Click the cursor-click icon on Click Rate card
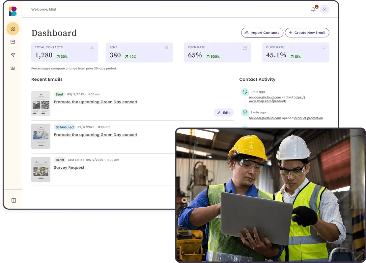 (x=323, y=48)
